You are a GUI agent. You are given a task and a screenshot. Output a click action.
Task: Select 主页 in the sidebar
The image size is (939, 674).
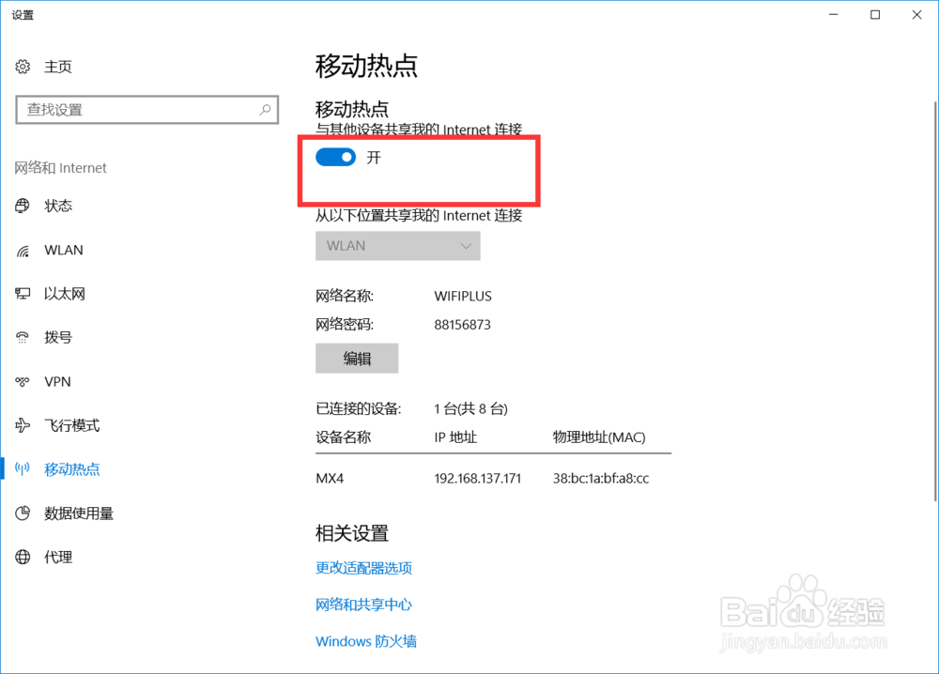58,66
